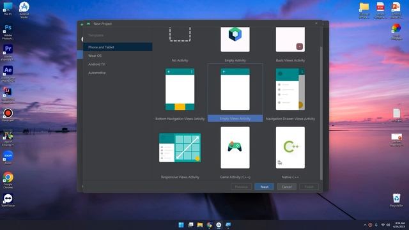Select the Empty Views Activity template
The height and width of the screenshot is (230, 409).
pyautogui.click(x=235, y=89)
